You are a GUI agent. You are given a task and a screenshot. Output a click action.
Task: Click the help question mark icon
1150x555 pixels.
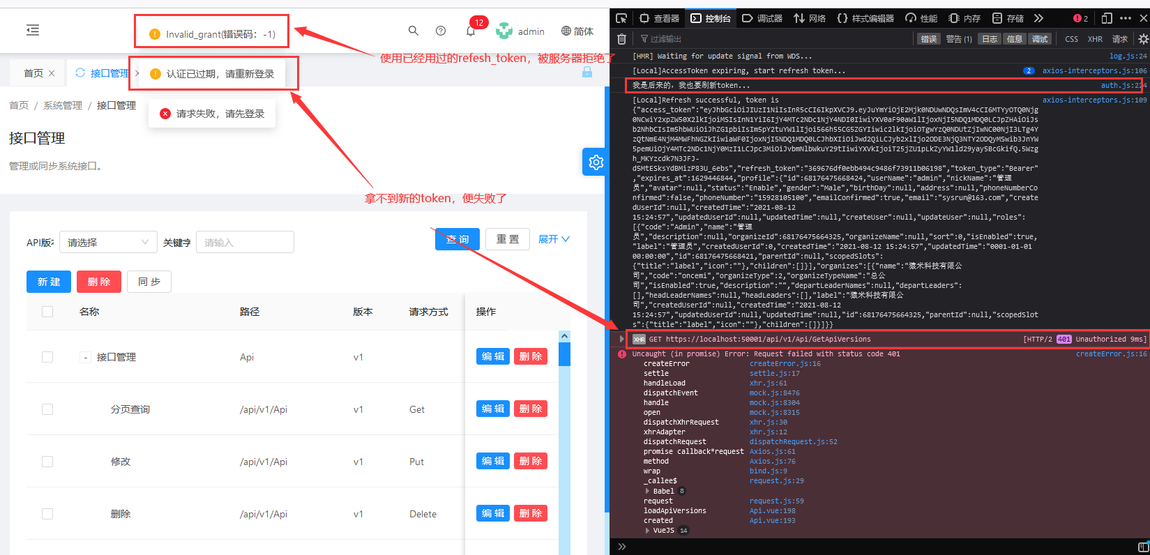pyautogui.click(x=441, y=31)
